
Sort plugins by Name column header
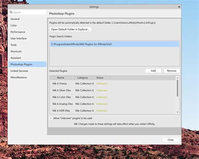coord(61,78)
